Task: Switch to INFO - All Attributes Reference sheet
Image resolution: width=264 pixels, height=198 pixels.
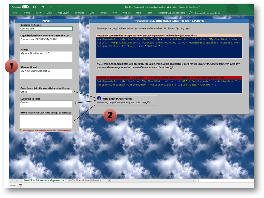Action: tap(84, 180)
